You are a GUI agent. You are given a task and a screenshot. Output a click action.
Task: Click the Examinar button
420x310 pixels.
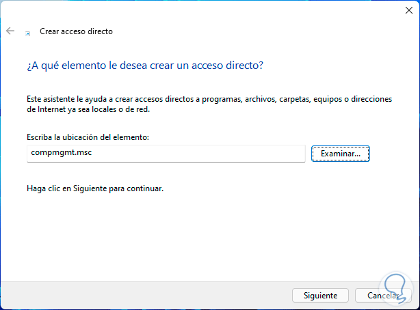340,154
